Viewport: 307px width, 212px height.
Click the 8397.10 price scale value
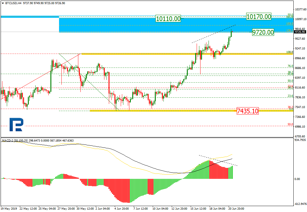click(x=300, y=78)
